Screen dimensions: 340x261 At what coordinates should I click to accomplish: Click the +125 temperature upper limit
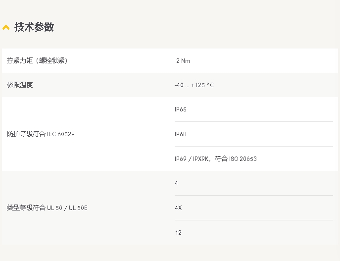point(198,85)
